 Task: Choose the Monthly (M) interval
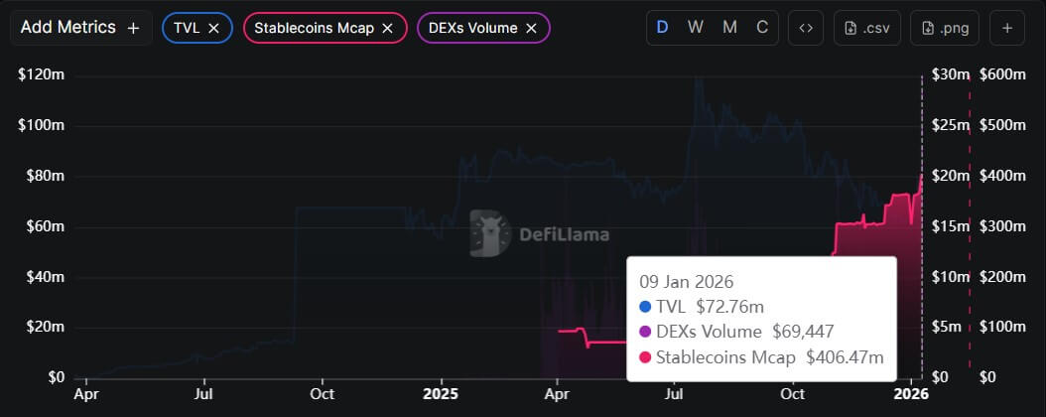point(729,28)
